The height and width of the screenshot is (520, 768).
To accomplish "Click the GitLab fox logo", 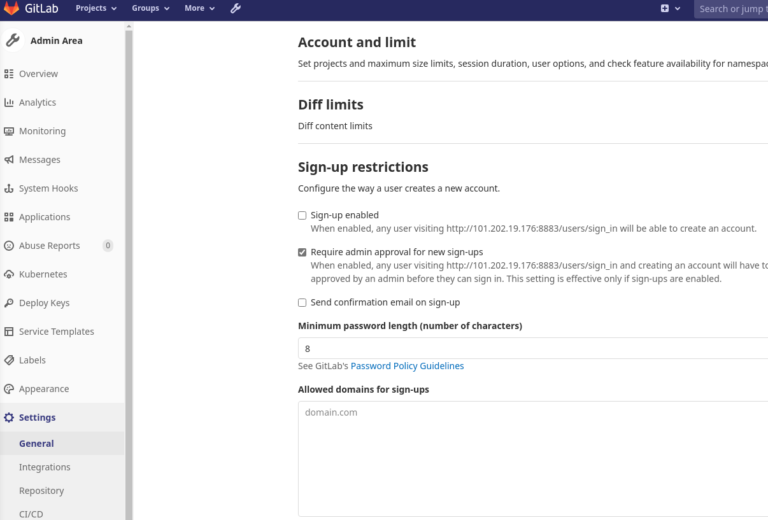I will pos(11,8).
